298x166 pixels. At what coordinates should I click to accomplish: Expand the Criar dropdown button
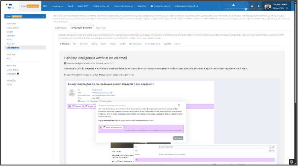point(25,16)
